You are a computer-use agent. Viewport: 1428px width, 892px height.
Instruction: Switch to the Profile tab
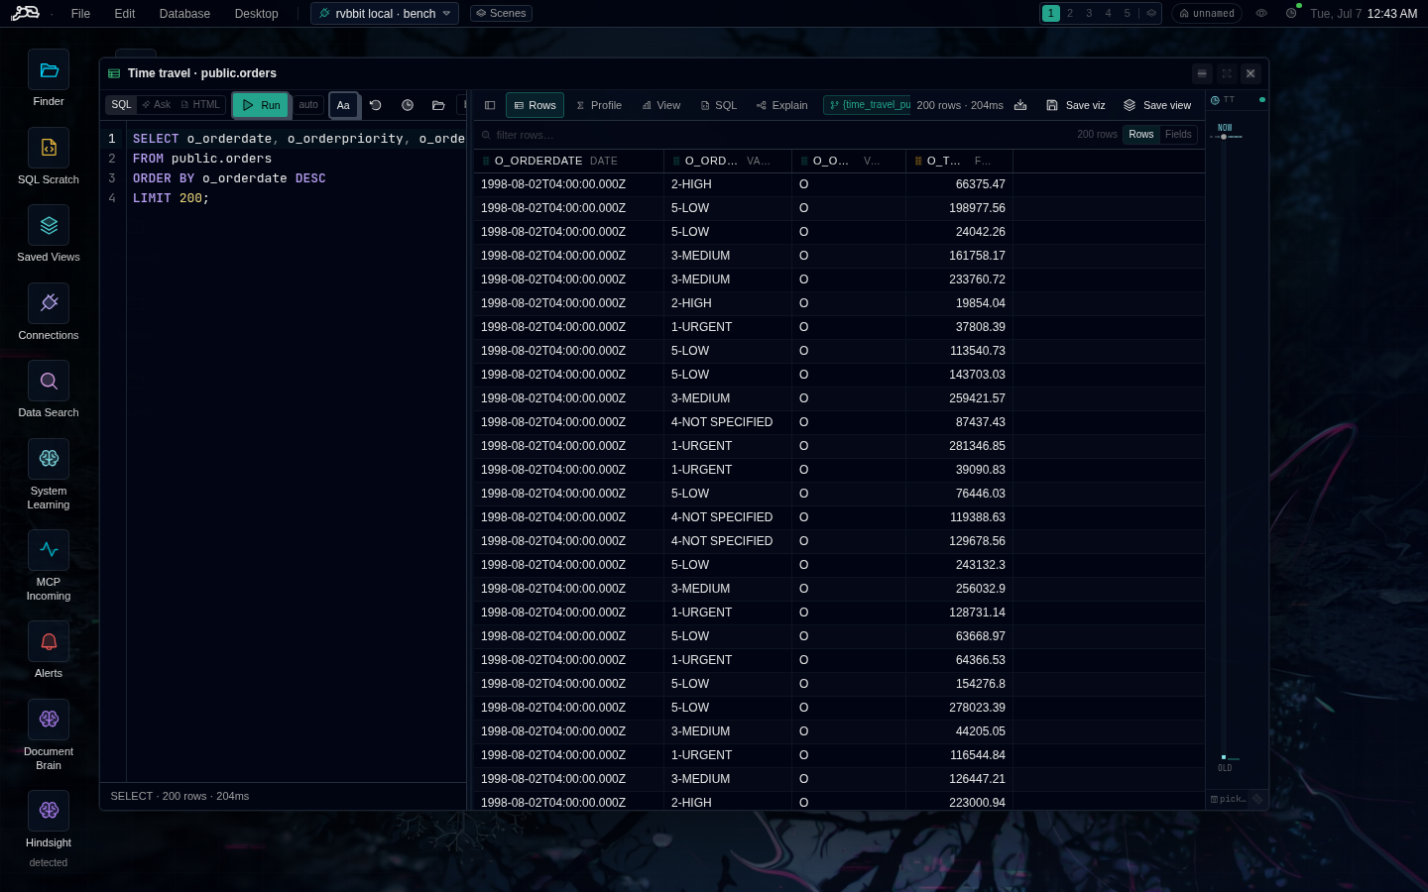click(599, 105)
